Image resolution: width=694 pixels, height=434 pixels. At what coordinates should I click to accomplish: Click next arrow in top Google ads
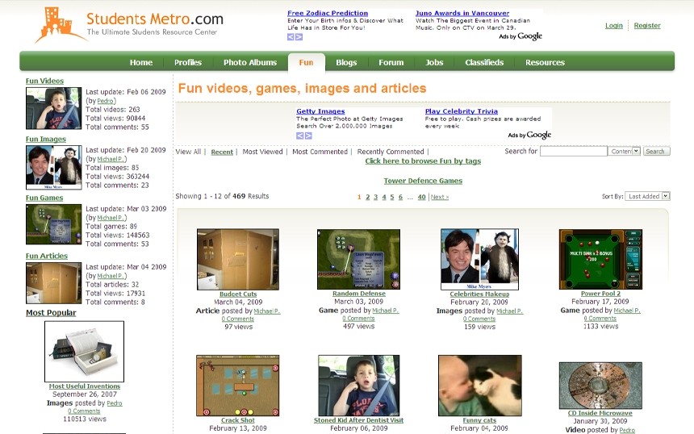pos(299,37)
